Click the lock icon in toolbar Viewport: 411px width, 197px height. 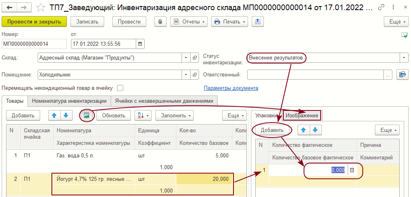point(160,22)
